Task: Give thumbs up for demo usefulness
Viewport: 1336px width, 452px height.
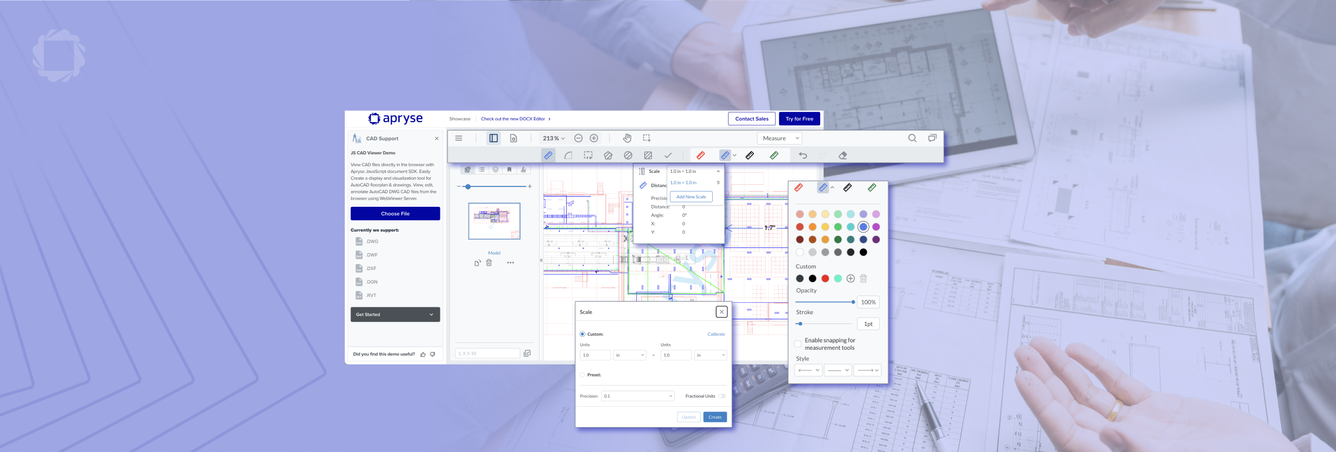Action: click(423, 354)
